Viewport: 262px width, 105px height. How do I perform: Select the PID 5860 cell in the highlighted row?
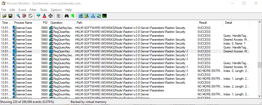44,51
